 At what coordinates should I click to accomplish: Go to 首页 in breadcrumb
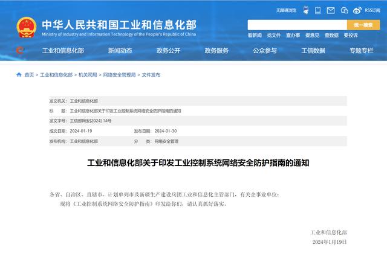click(x=29, y=75)
